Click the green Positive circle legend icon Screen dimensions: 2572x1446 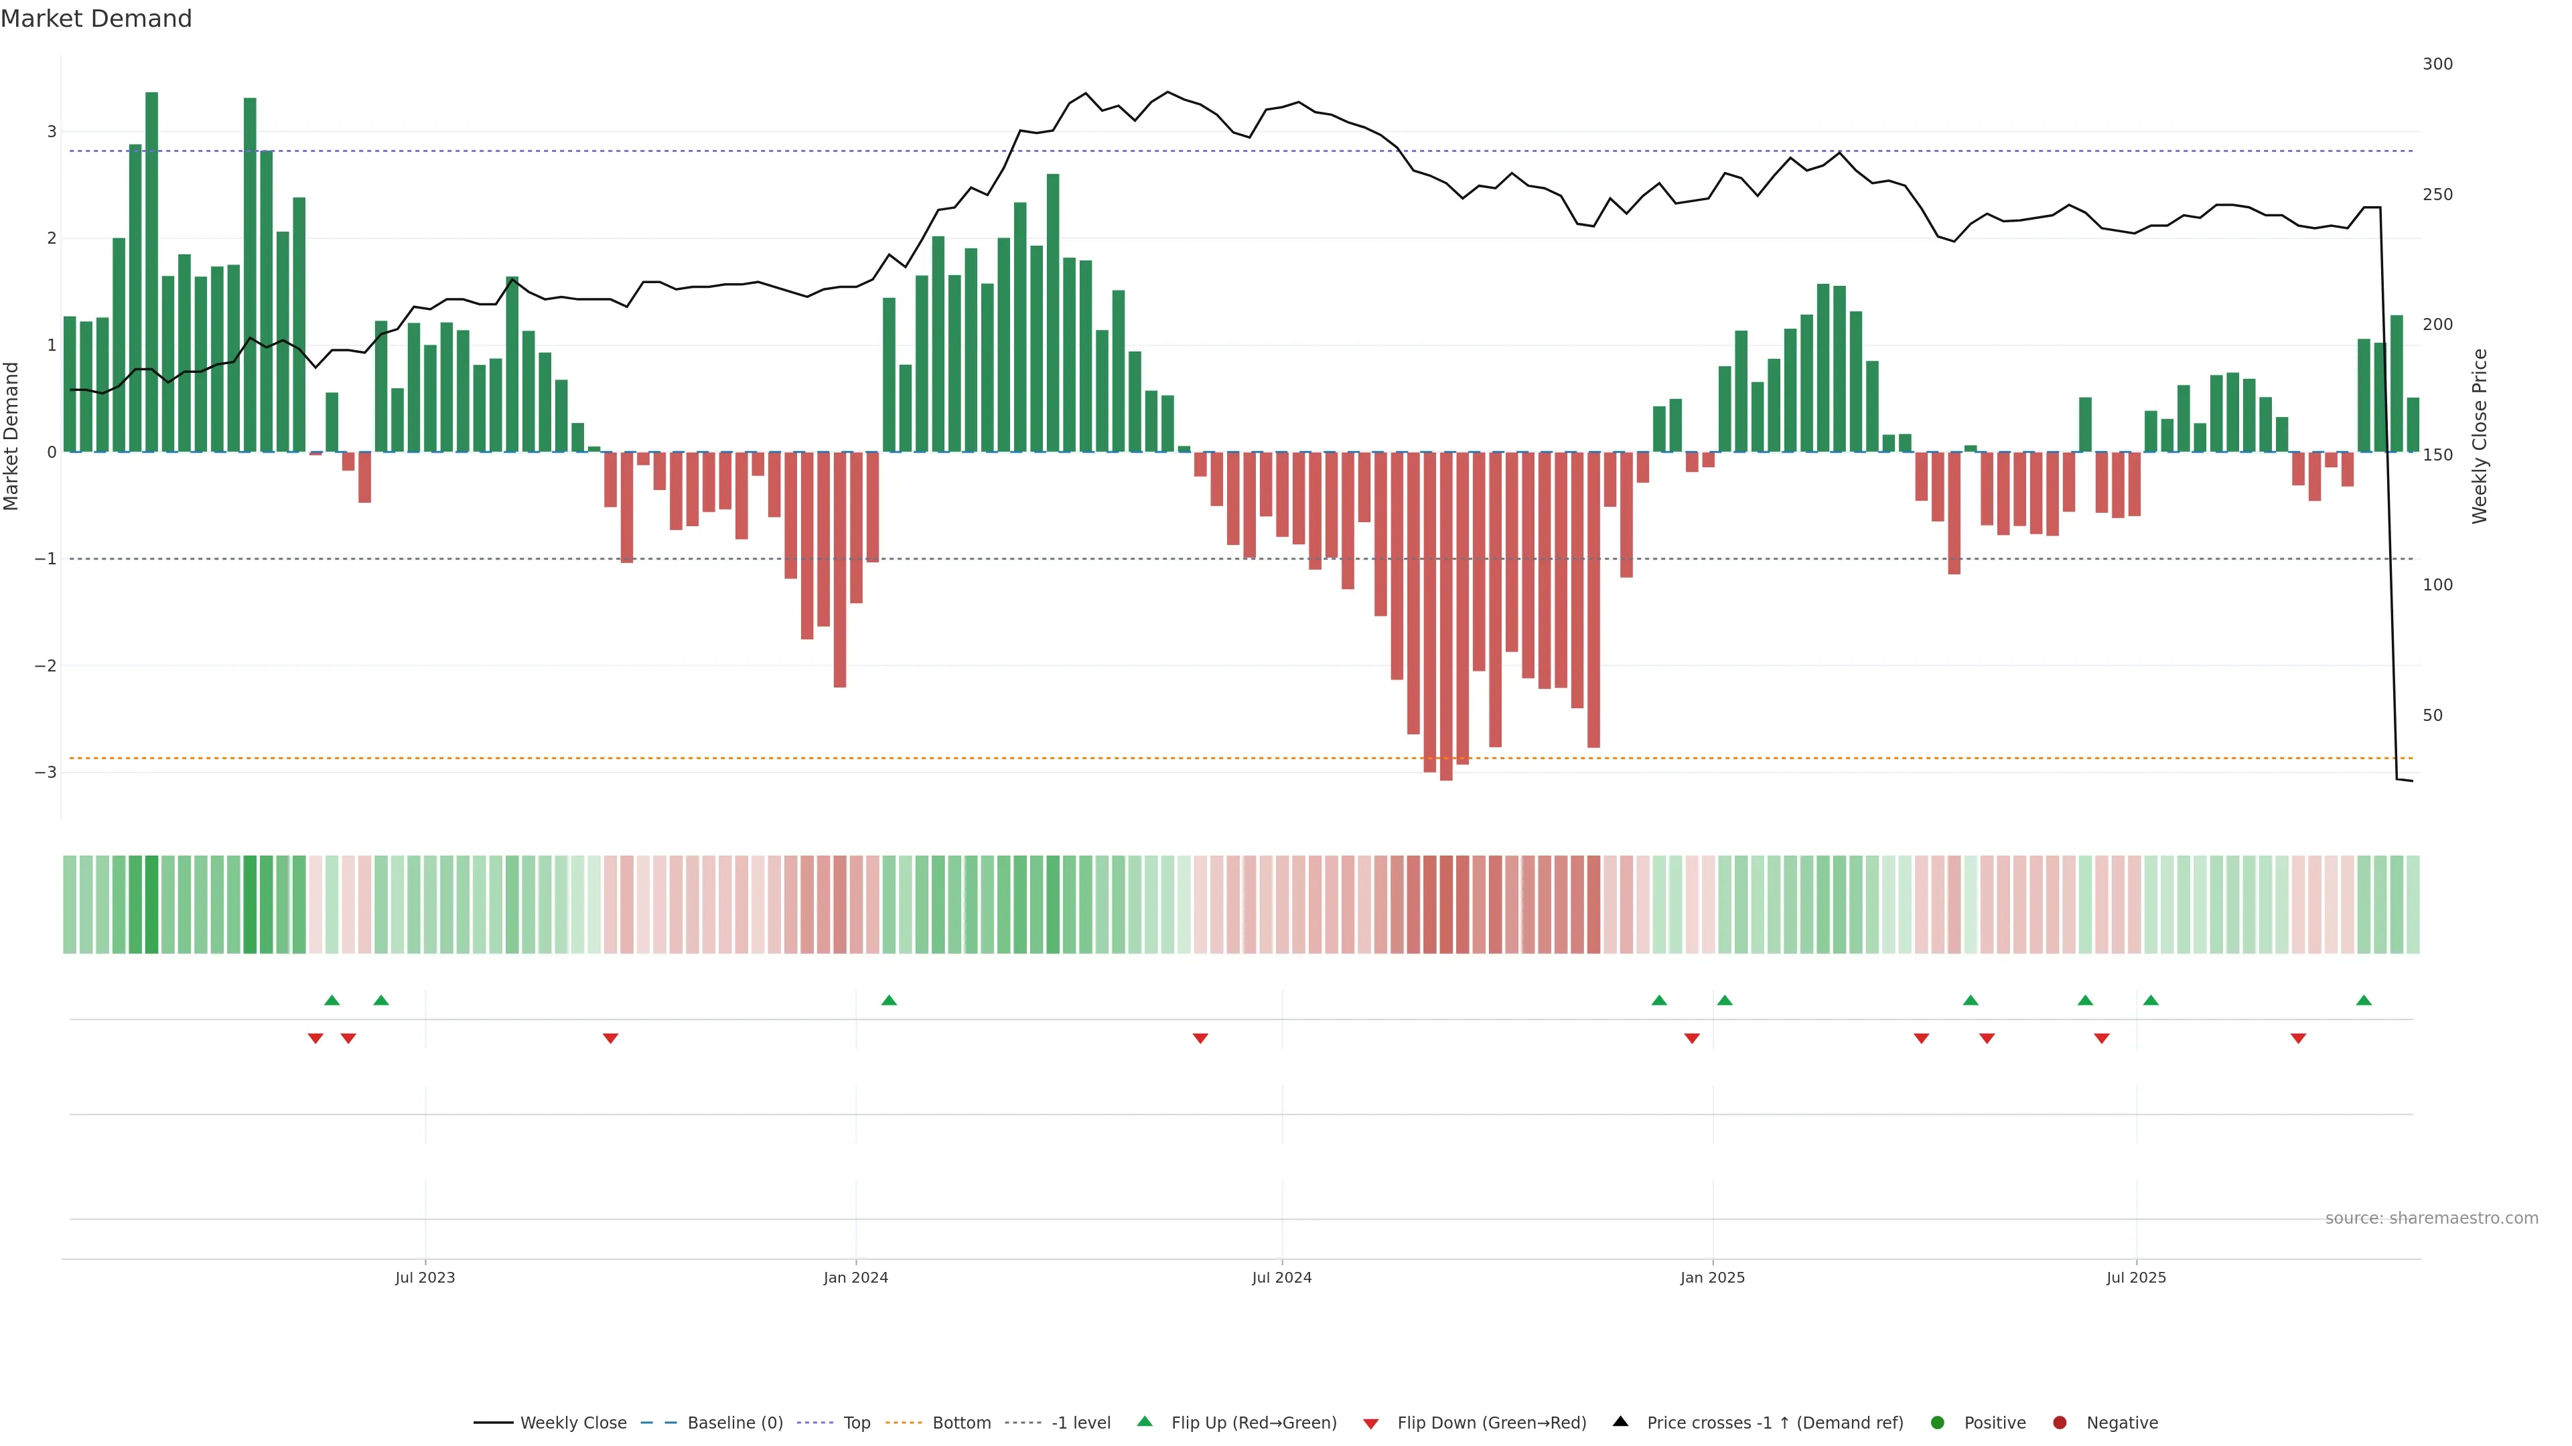point(1938,1422)
